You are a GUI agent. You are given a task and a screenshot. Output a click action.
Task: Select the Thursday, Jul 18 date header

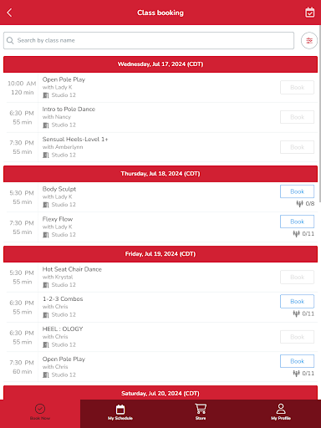[160, 174]
